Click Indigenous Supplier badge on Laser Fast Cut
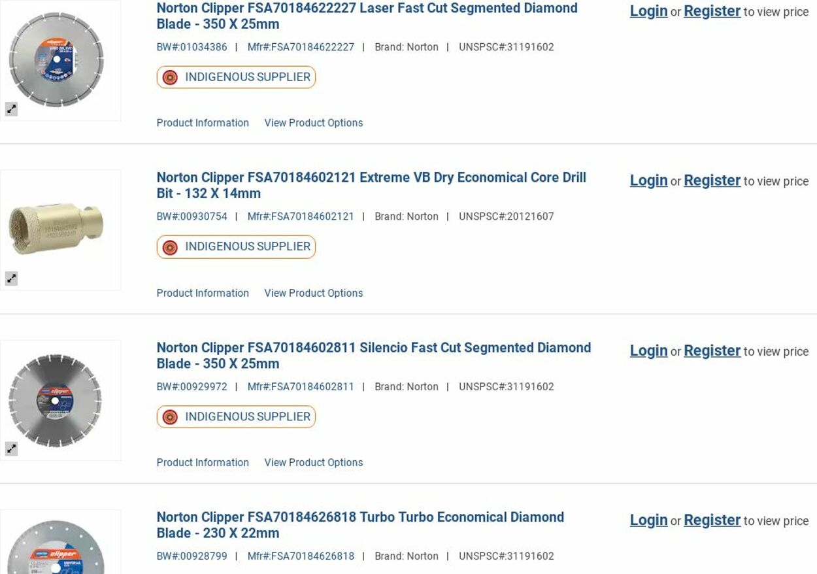Screen dimensions: 817x574 (x=236, y=77)
